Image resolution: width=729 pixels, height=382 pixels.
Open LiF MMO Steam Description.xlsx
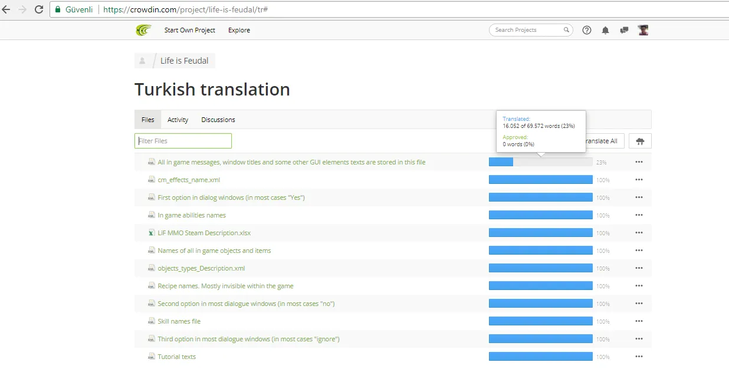coord(204,233)
